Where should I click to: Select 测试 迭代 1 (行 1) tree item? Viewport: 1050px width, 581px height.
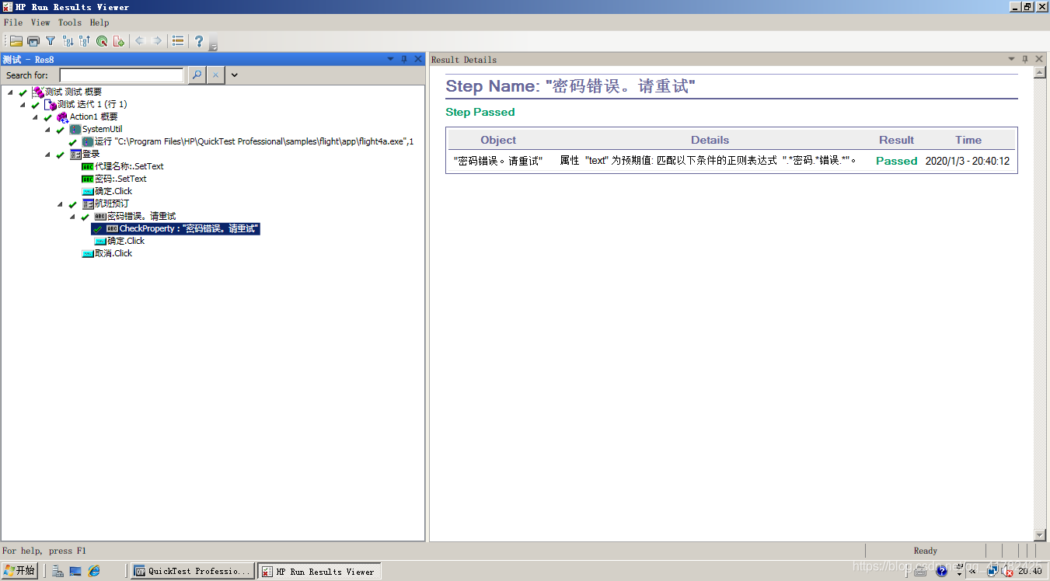pyautogui.click(x=92, y=104)
